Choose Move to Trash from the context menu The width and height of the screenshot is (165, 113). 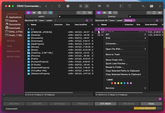pyautogui.click(x=113, y=55)
